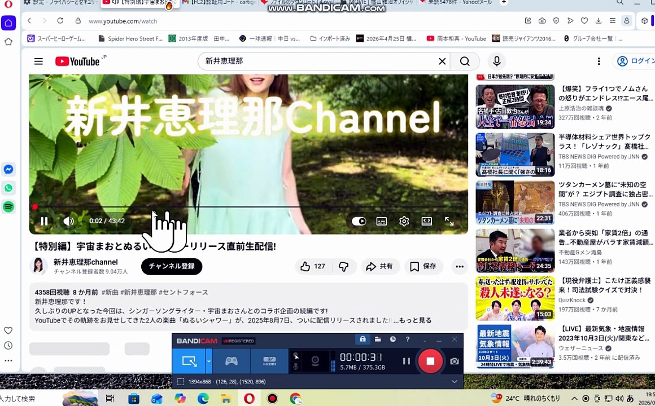Image resolution: width=655 pixels, height=406 pixels.
Task: Open the Yahoo!メール browser tab
Action: pos(457,2)
